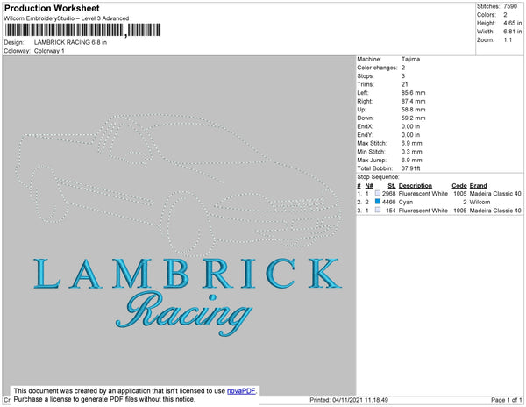The width and height of the screenshot is (526, 407).
Task: Click 'Madeira Classic 40' in stop row 3
Action: (495, 211)
